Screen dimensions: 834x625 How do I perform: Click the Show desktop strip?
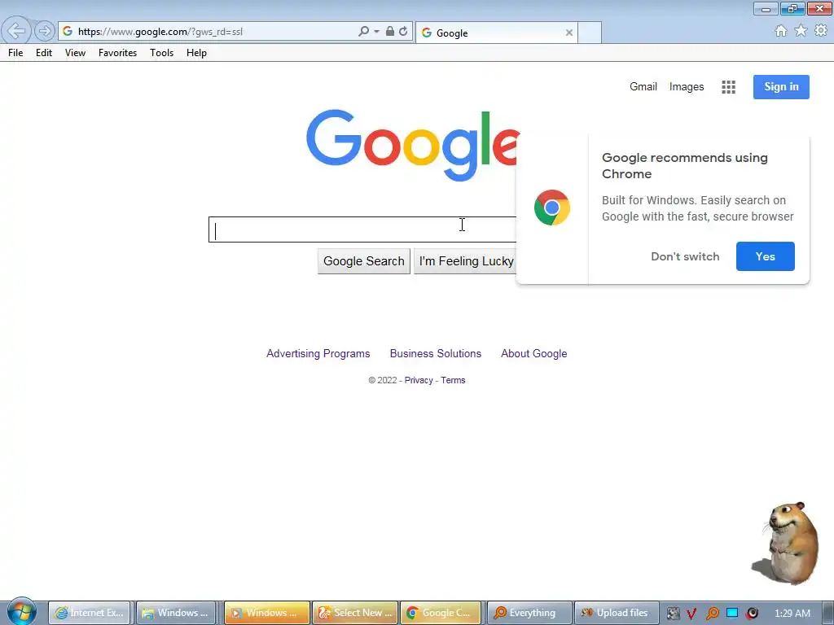coord(828,613)
